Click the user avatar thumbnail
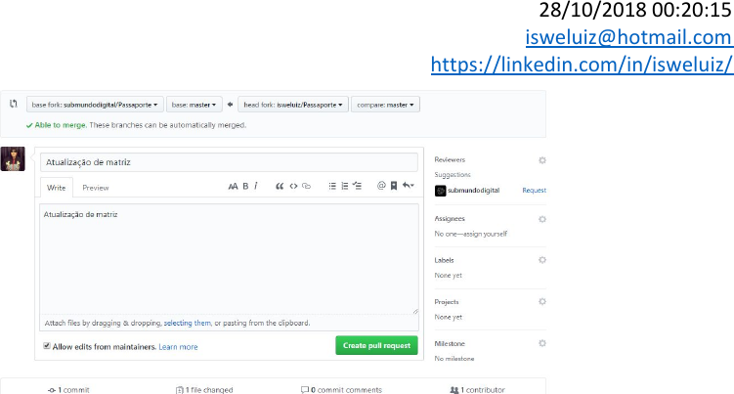 point(13,158)
